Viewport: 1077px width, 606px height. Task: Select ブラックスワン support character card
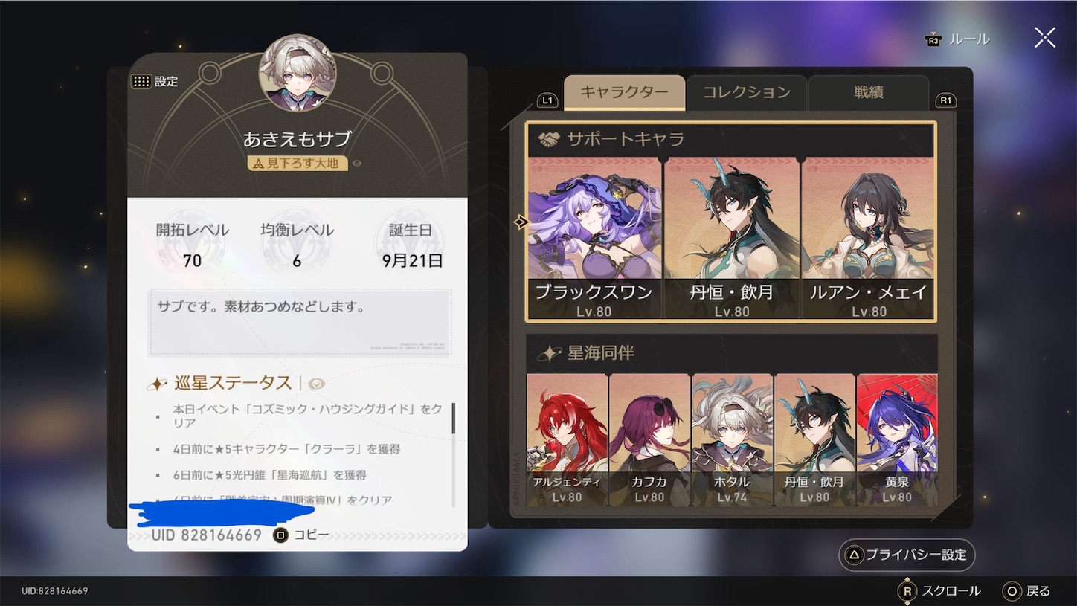(594, 238)
